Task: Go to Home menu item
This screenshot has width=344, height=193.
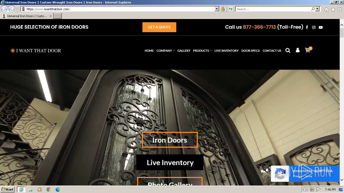Action: [x=149, y=51]
